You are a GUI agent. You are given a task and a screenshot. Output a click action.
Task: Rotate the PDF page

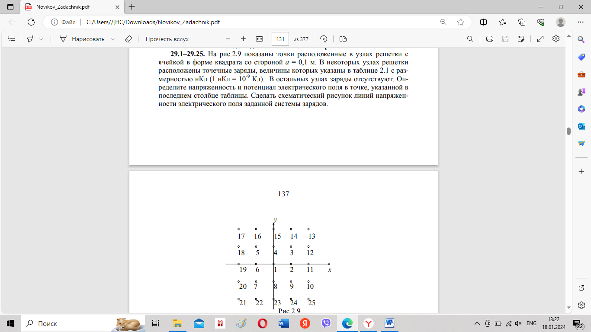323,39
